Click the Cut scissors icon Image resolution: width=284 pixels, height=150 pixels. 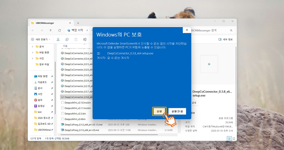point(58,39)
